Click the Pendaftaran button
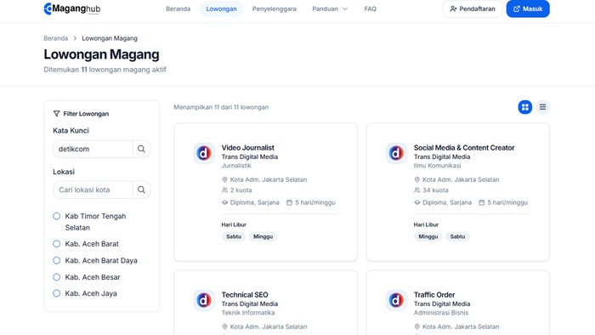Screen dimensions: 595x335 (x=473, y=9)
